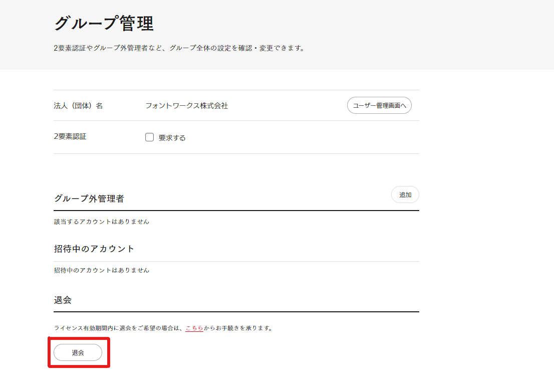Click the 該当するアカウントはありません message
Screen dimensions: 554x383
tap(101, 222)
